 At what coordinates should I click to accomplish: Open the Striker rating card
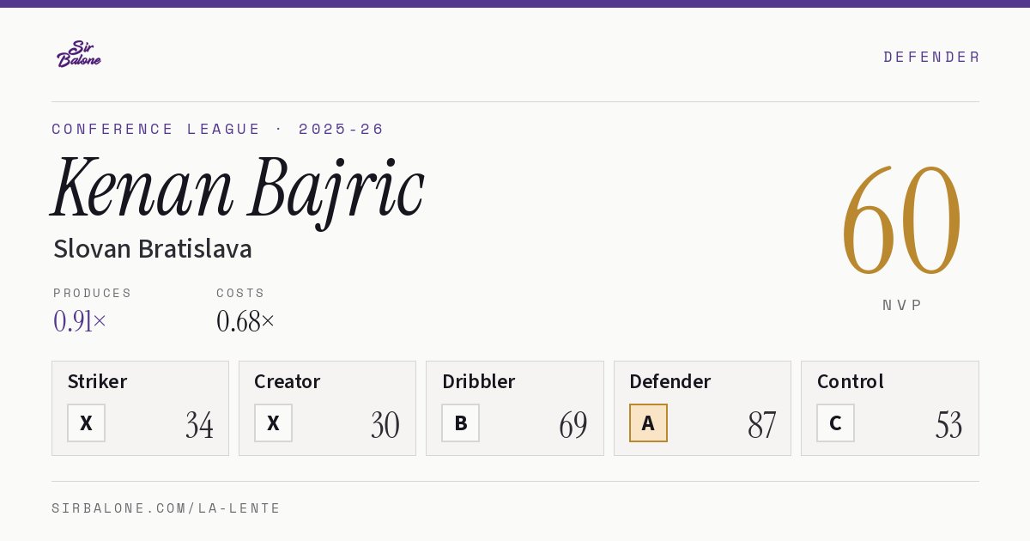click(x=140, y=408)
